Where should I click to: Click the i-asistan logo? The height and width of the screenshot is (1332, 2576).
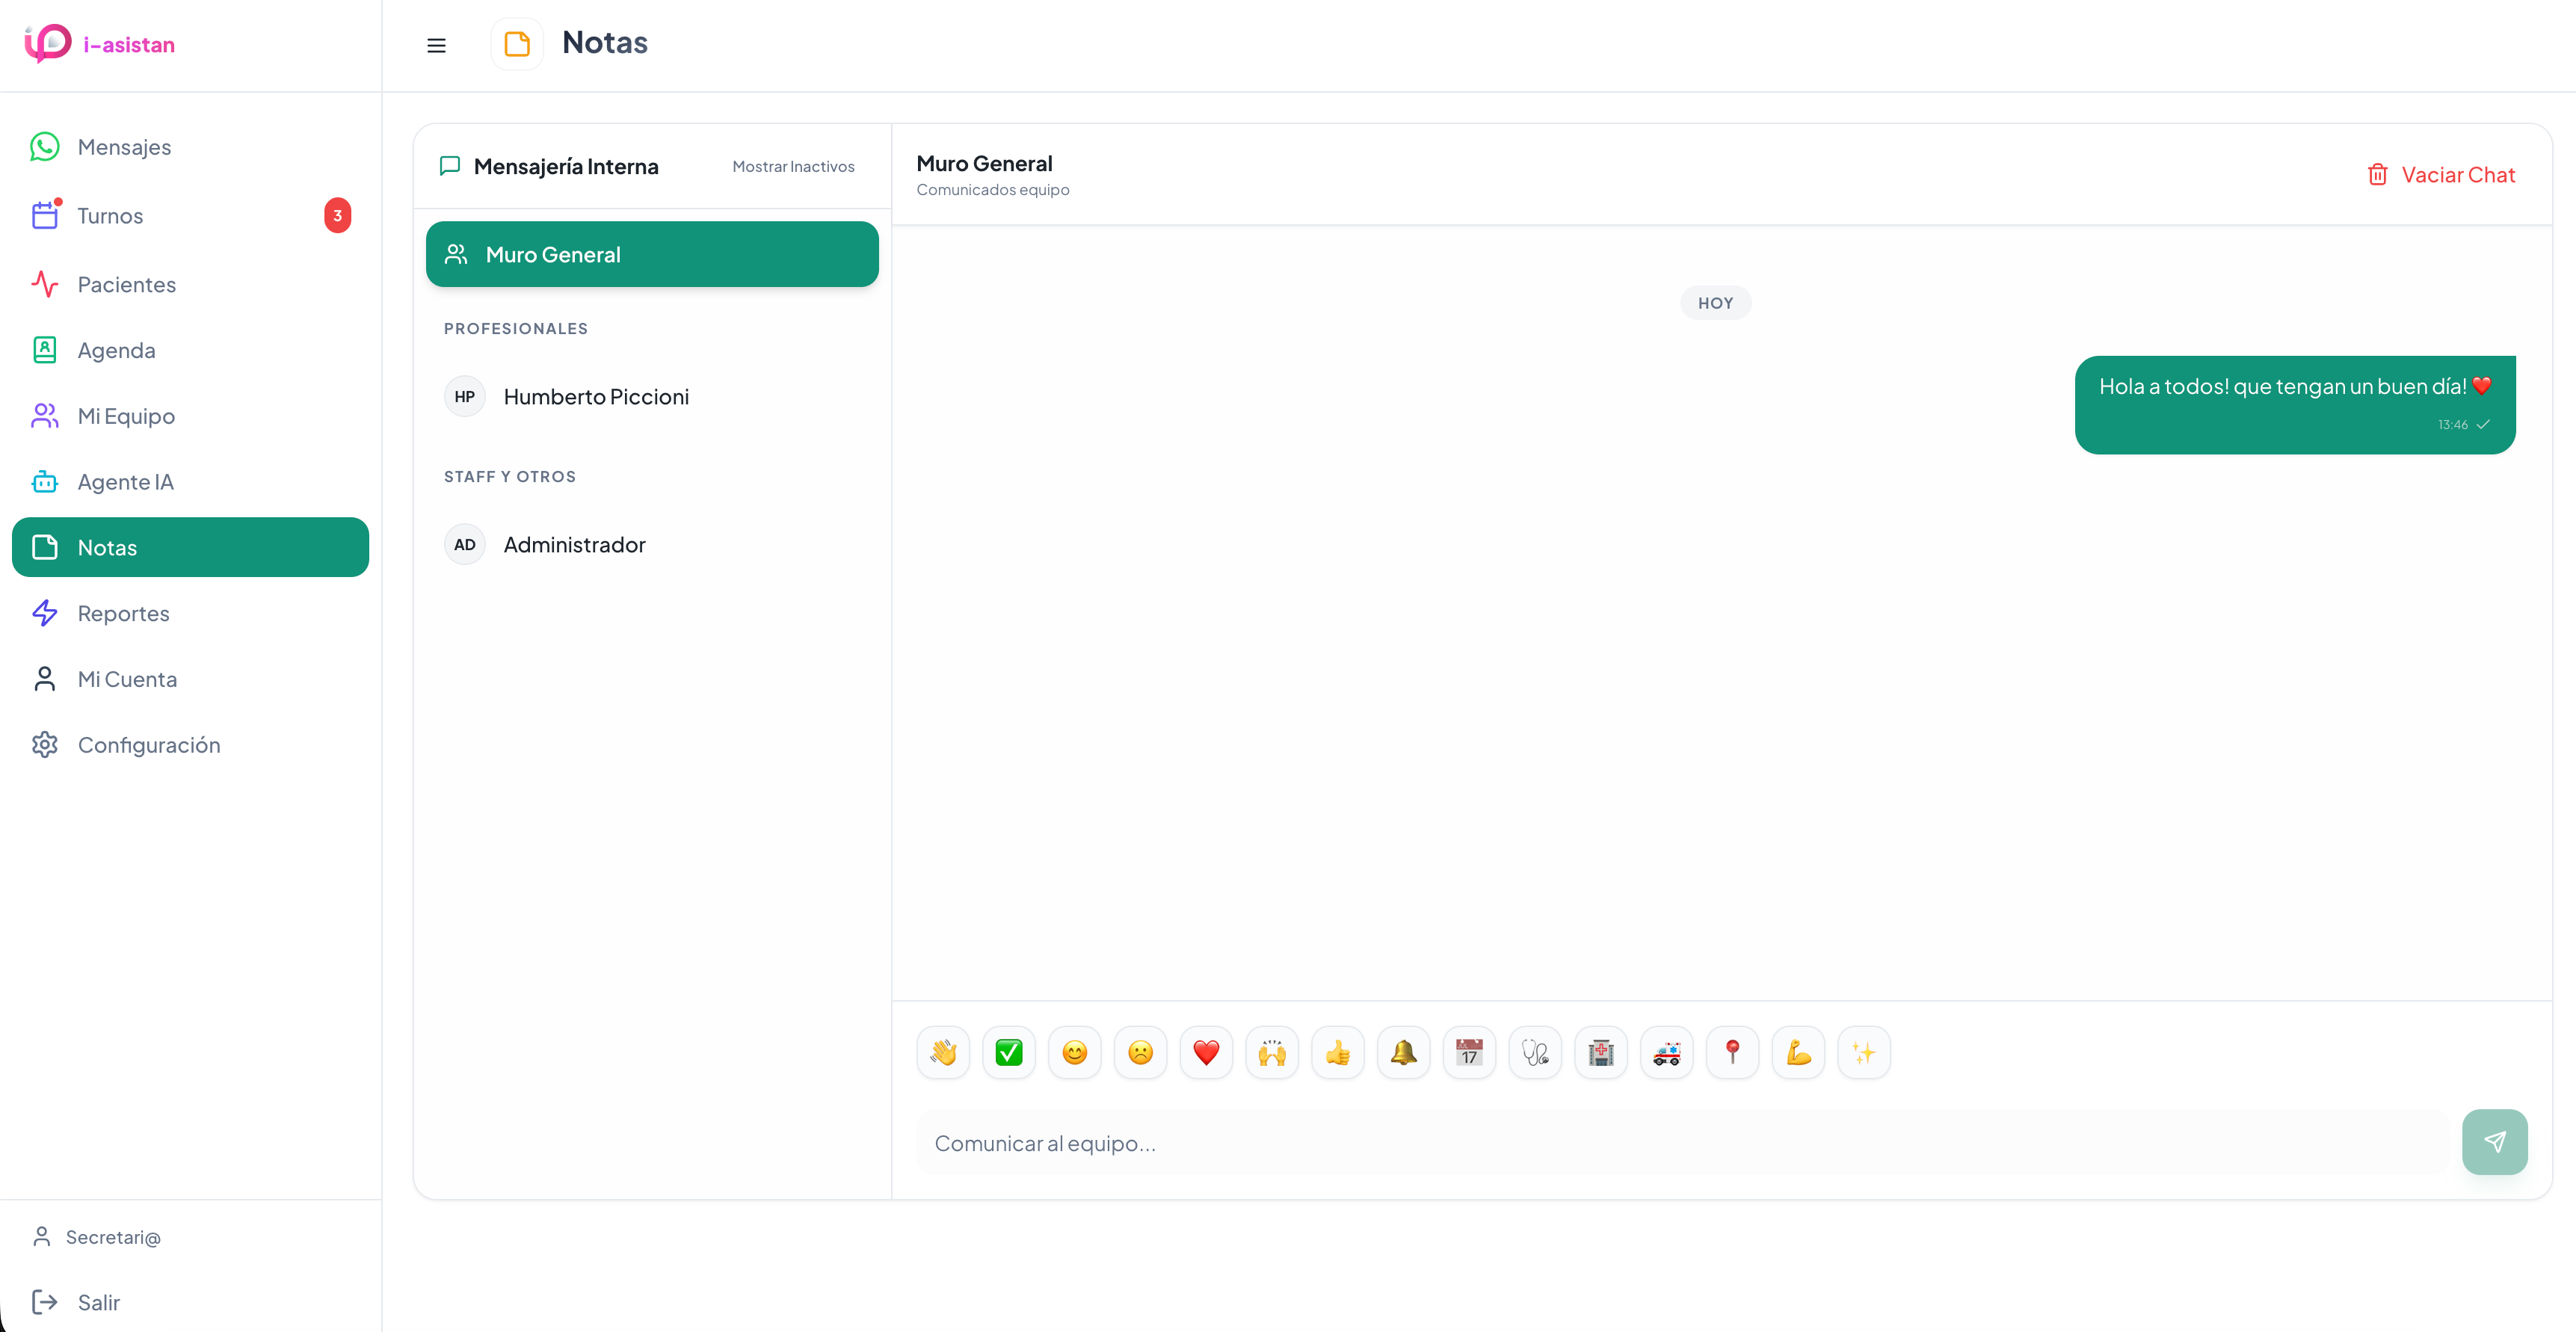tap(99, 44)
